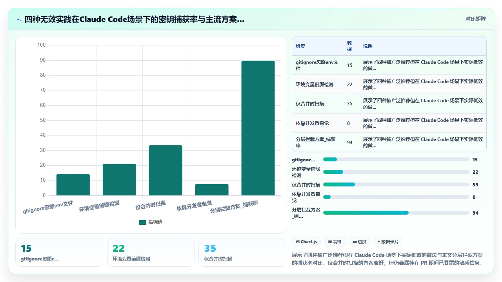
Task: Open the data card showing 22
Action: pos(151,252)
